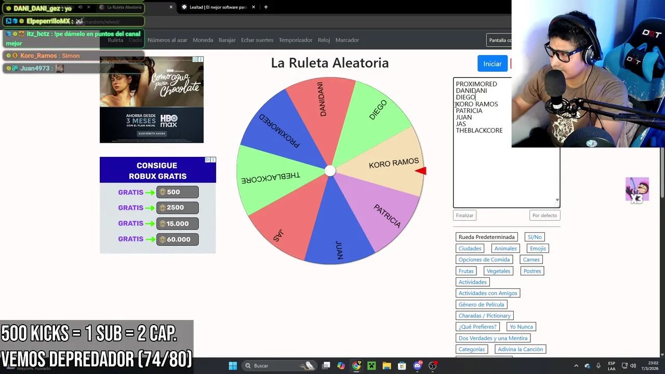Select Charadas / Pictionary preset
The height and width of the screenshot is (374, 665).
[485, 316]
